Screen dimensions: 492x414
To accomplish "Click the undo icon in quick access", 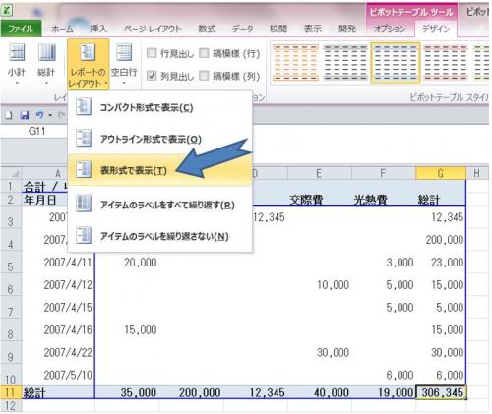I will point(39,115).
